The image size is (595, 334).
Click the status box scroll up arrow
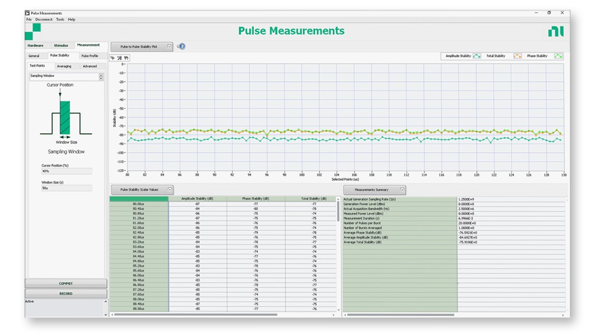pos(105,301)
